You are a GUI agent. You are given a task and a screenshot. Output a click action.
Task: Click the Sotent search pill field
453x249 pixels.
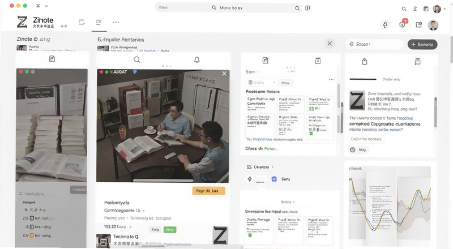[374, 44]
